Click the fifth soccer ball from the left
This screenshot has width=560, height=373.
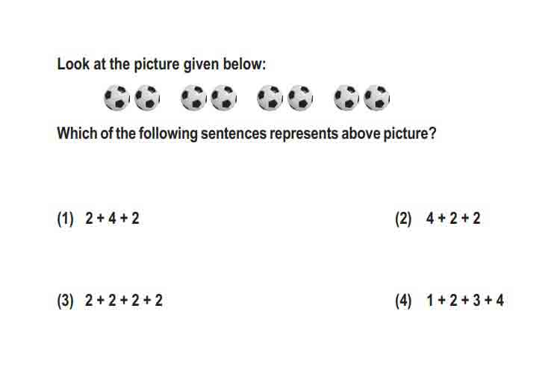click(270, 98)
